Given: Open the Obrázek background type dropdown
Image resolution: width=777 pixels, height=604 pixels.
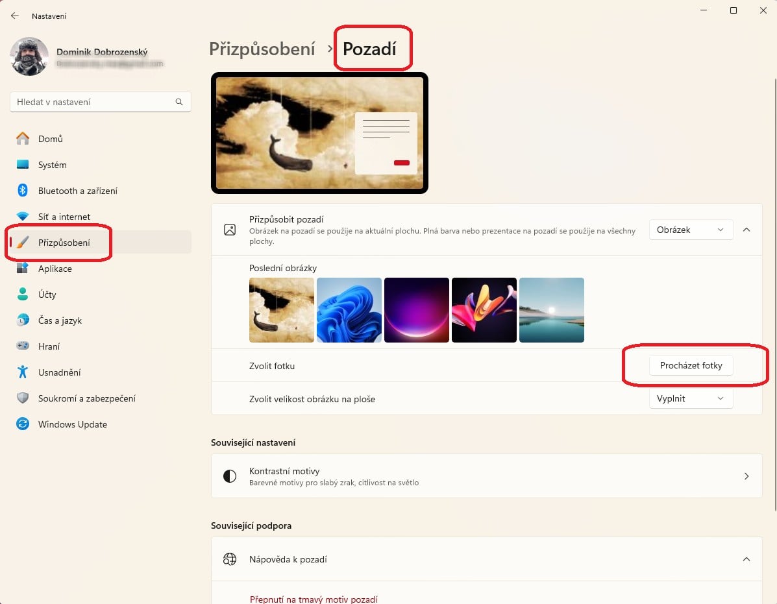Looking at the screenshot, I should pos(691,230).
